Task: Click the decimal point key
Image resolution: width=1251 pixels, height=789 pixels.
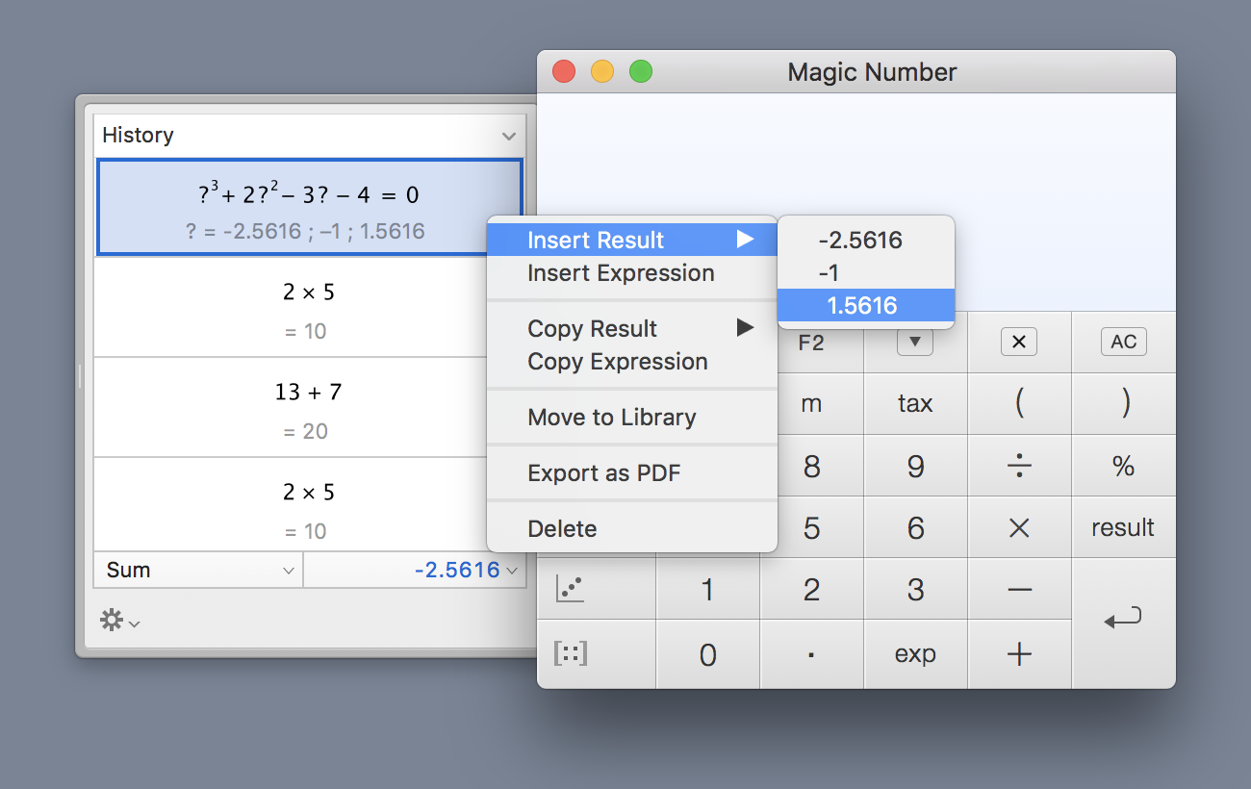Action: click(811, 654)
